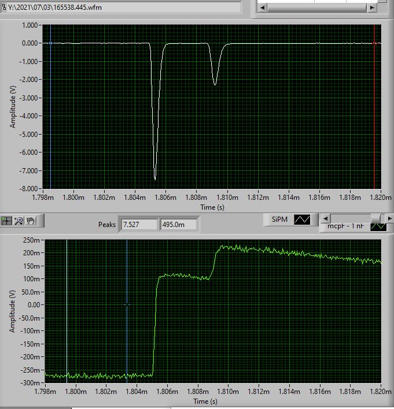Click the Amplitude (V) axis title of upper graph
Screen dimensions: 394x409
pyautogui.click(x=13, y=107)
